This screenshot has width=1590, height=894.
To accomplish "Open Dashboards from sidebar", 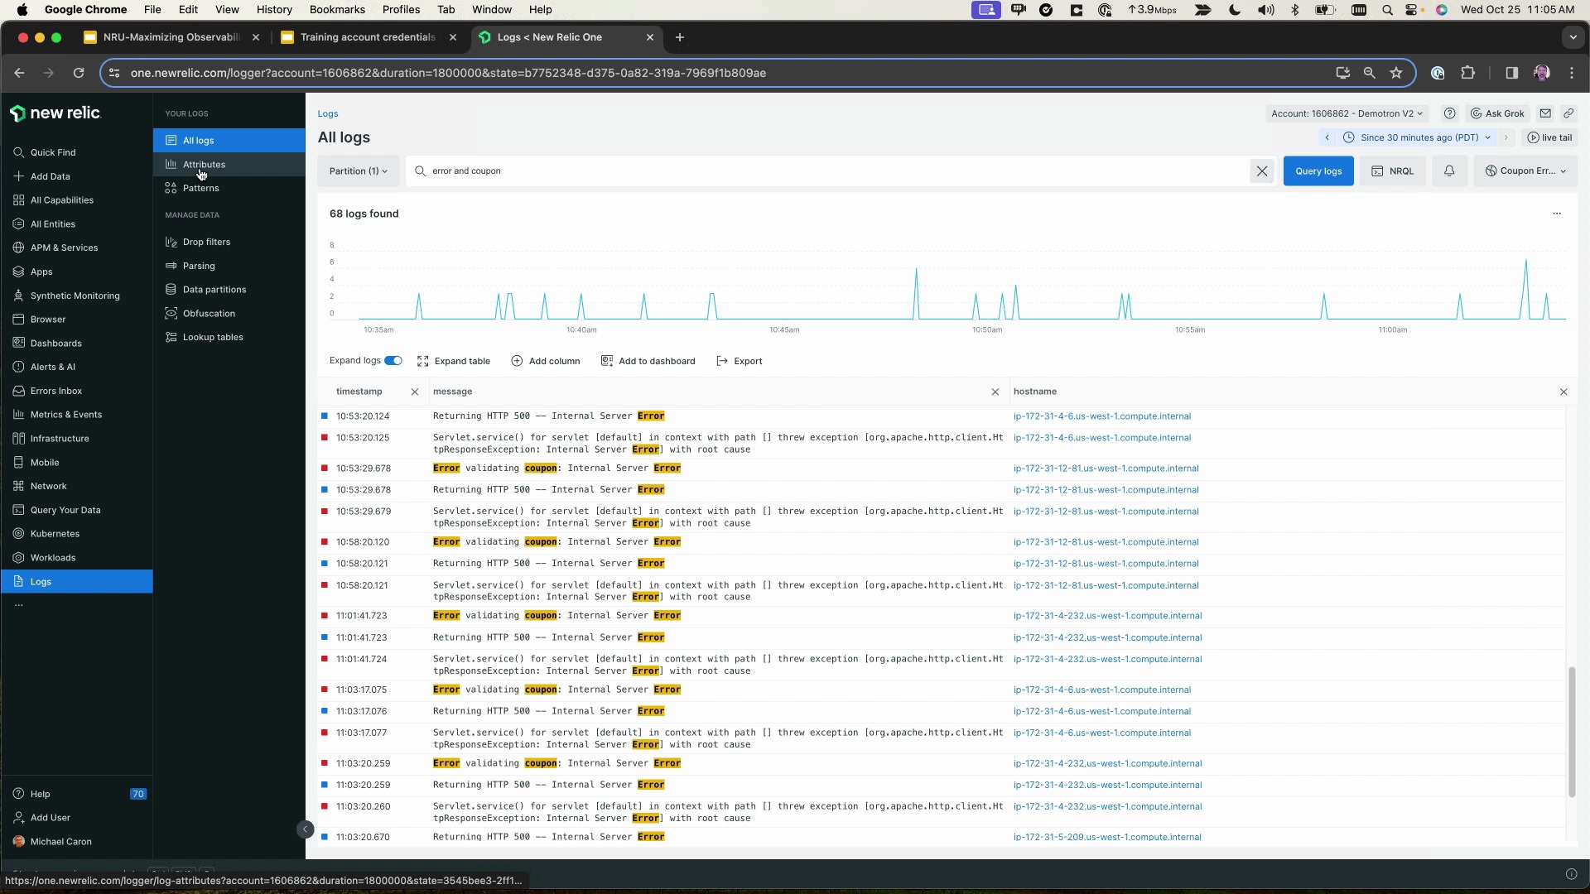I will tap(55, 344).
